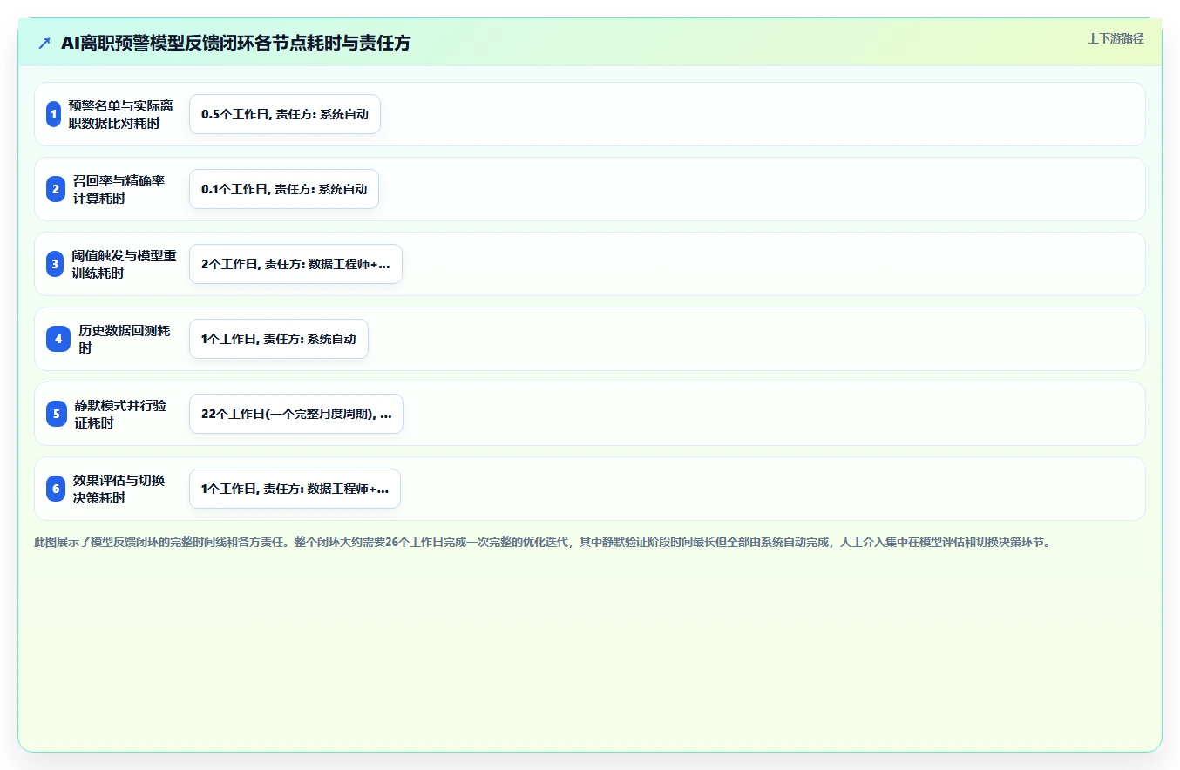Select the step 4 number badge
1180x770 pixels.
(58, 339)
